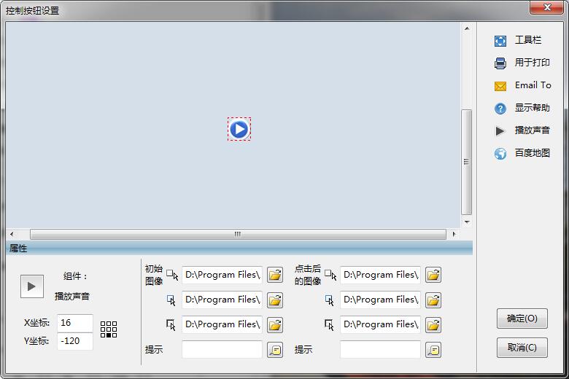Click the pressed-state cursor icon for 点击后的图像
The width and height of the screenshot is (569, 379).
click(x=329, y=325)
